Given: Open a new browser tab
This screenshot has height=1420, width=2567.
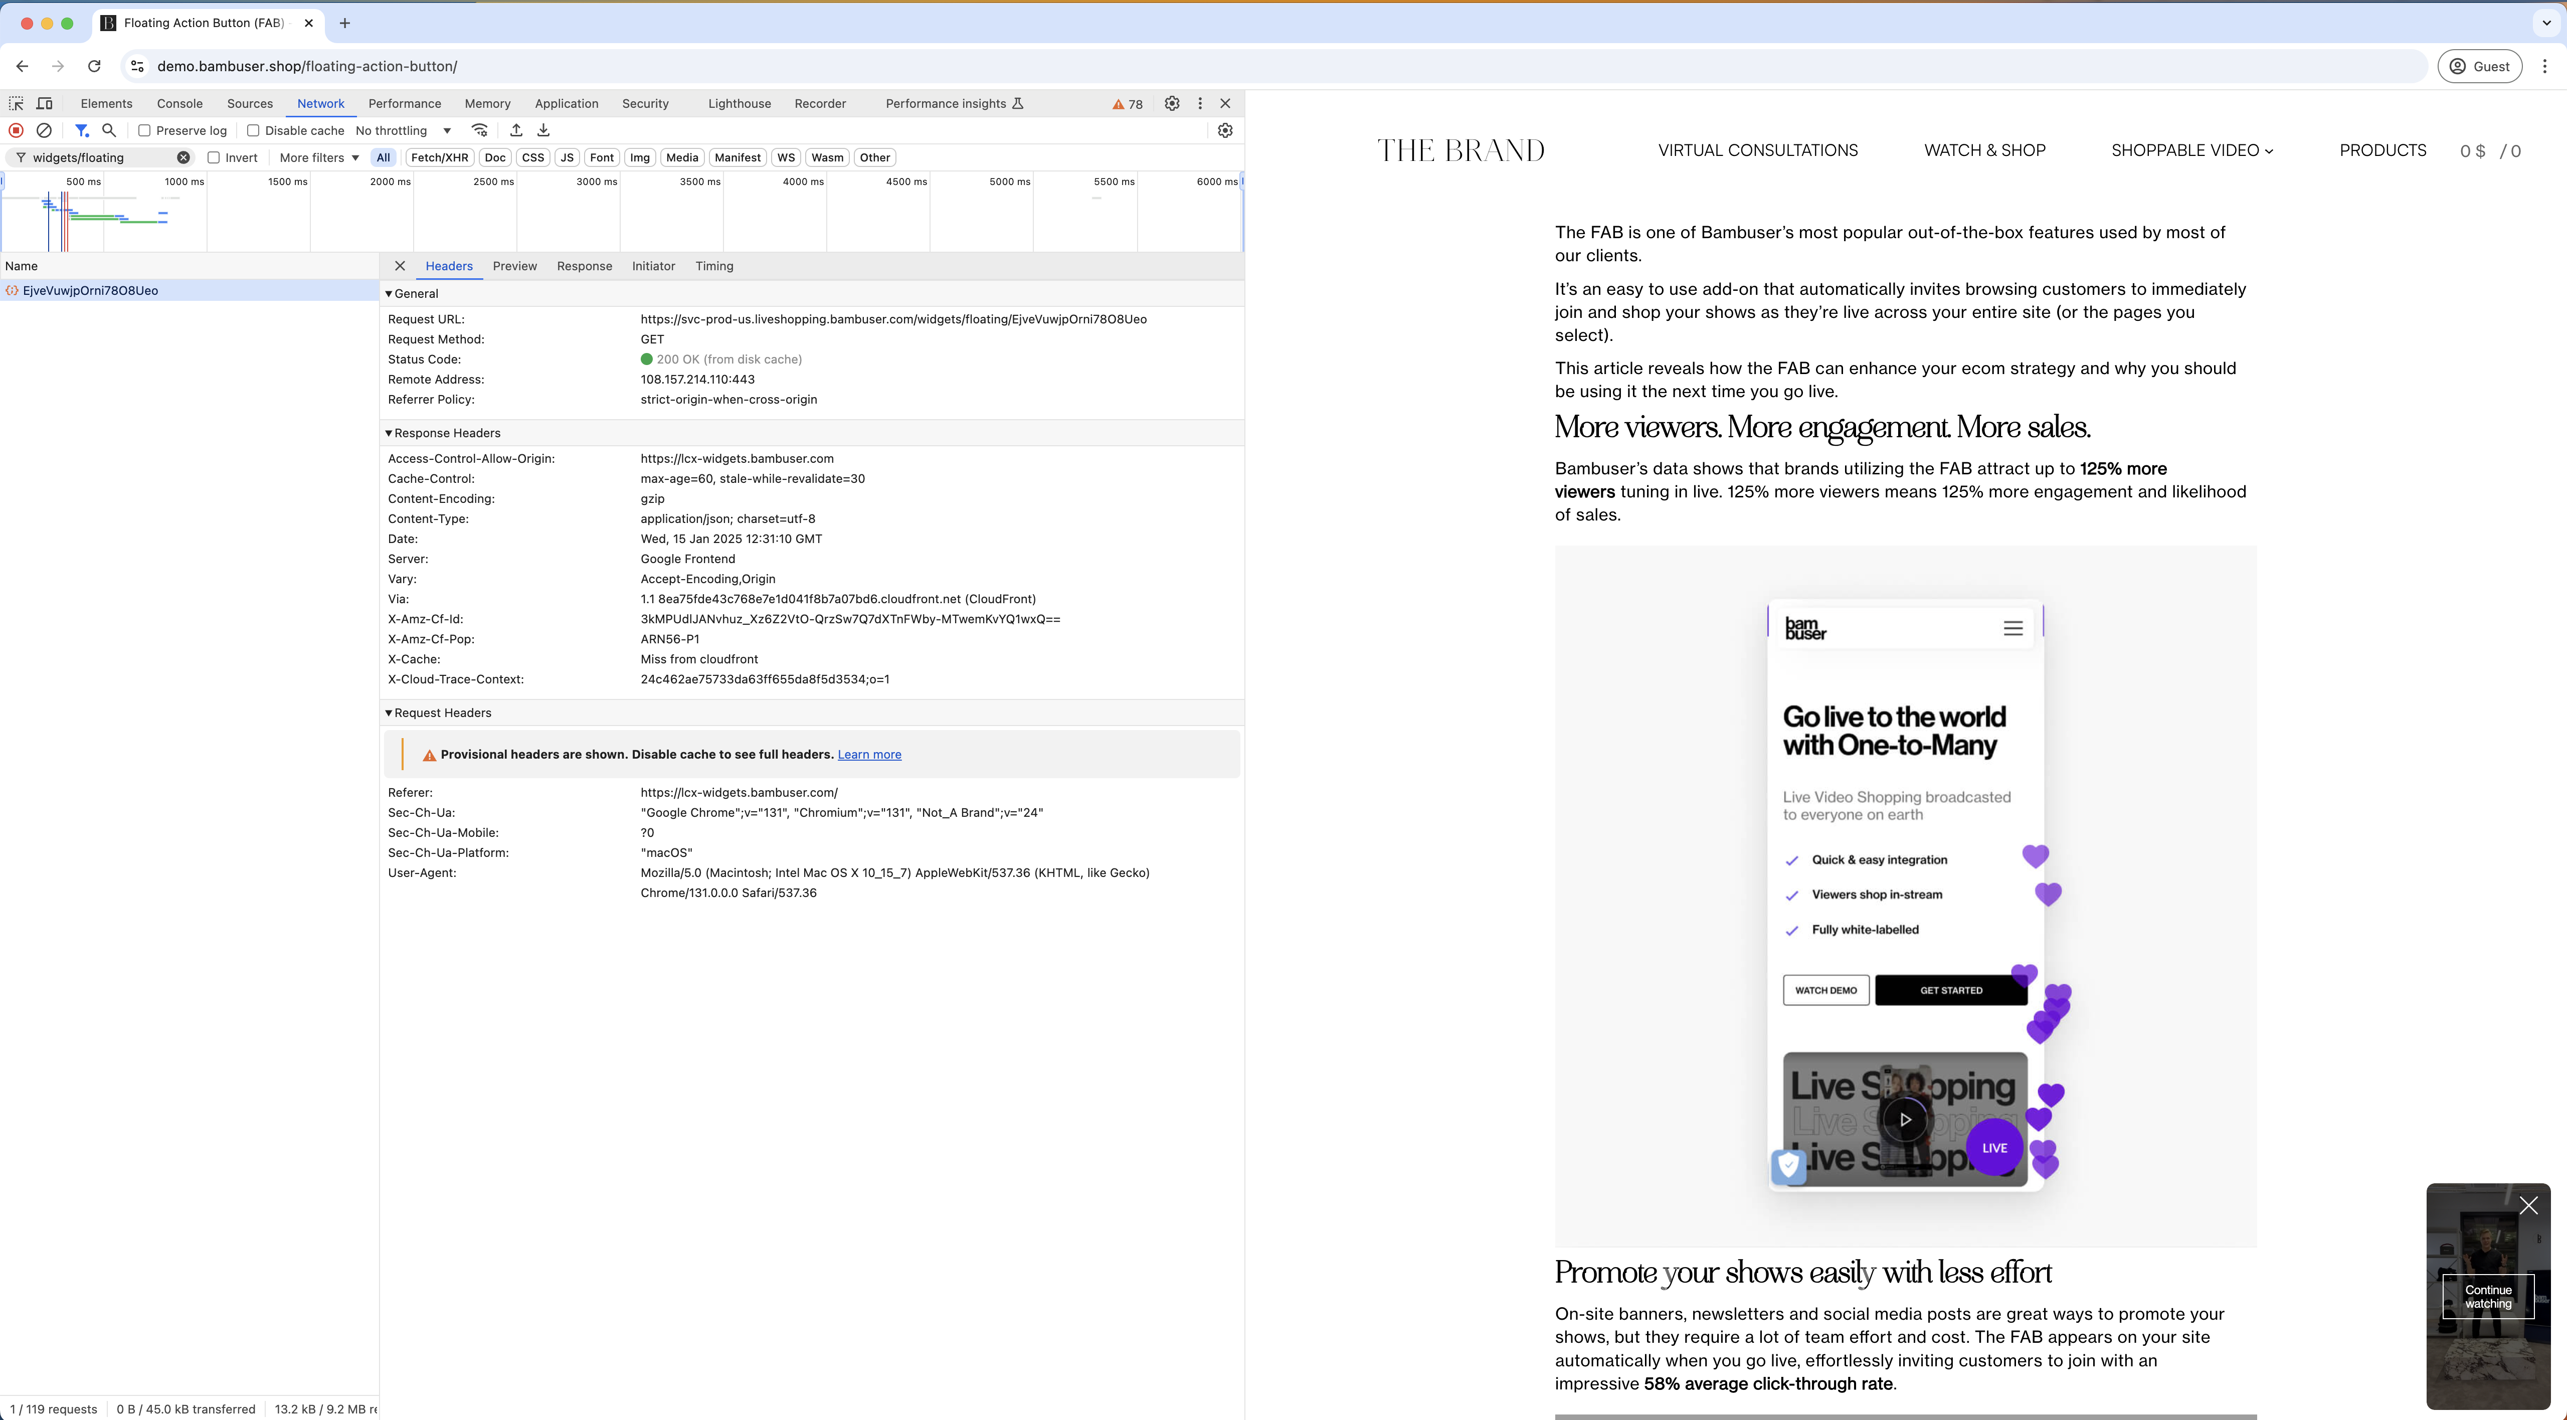Looking at the screenshot, I should tap(345, 23).
